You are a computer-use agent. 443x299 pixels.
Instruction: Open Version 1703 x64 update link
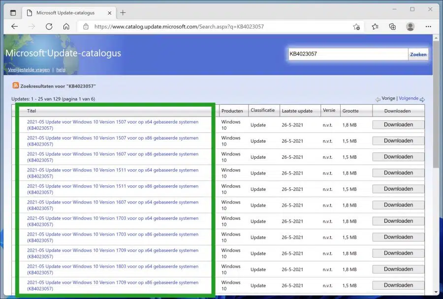pyautogui.click(x=113, y=221)
